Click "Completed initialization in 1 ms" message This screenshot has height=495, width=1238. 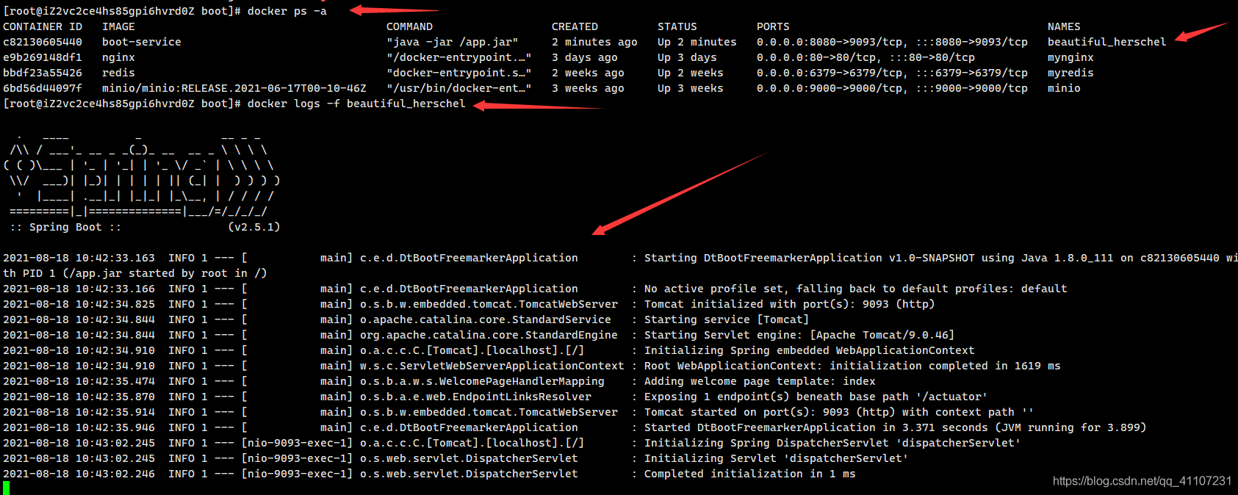[x=750, y=474]
